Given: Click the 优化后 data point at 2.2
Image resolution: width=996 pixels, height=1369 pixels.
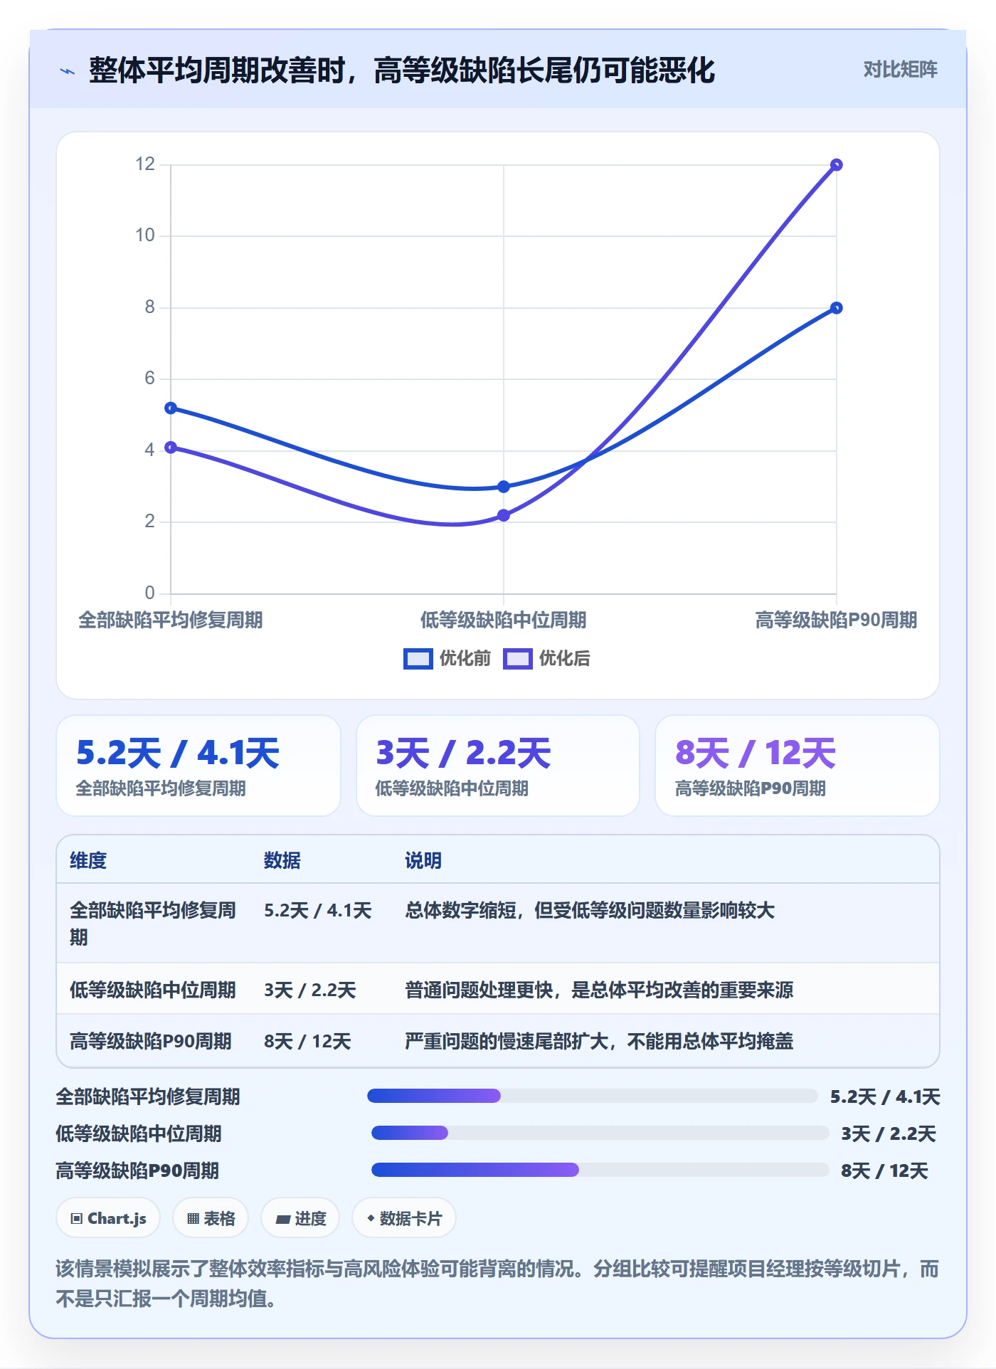Looking at the screenshot, I should click(x=504, y=515).
